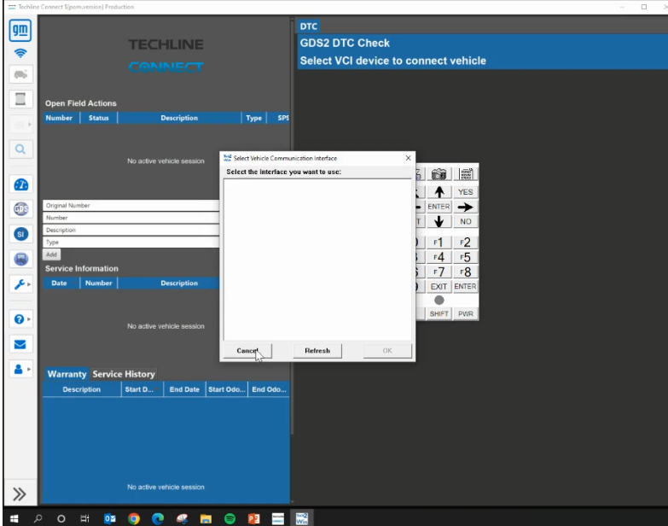Screen dimensions: 668x526
Task: Sort Open Field Actions by Number column
Action: pyautogui.click(x=61, y=118)
